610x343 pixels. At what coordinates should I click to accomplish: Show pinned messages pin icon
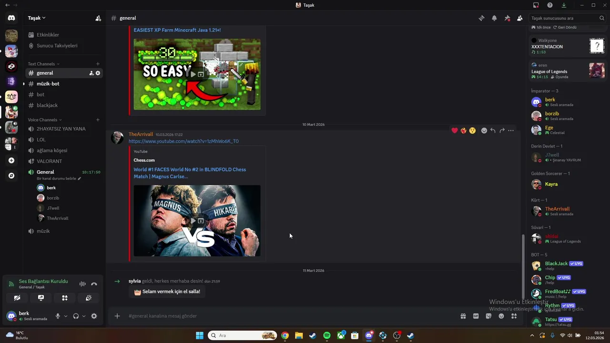pos(507,18)
